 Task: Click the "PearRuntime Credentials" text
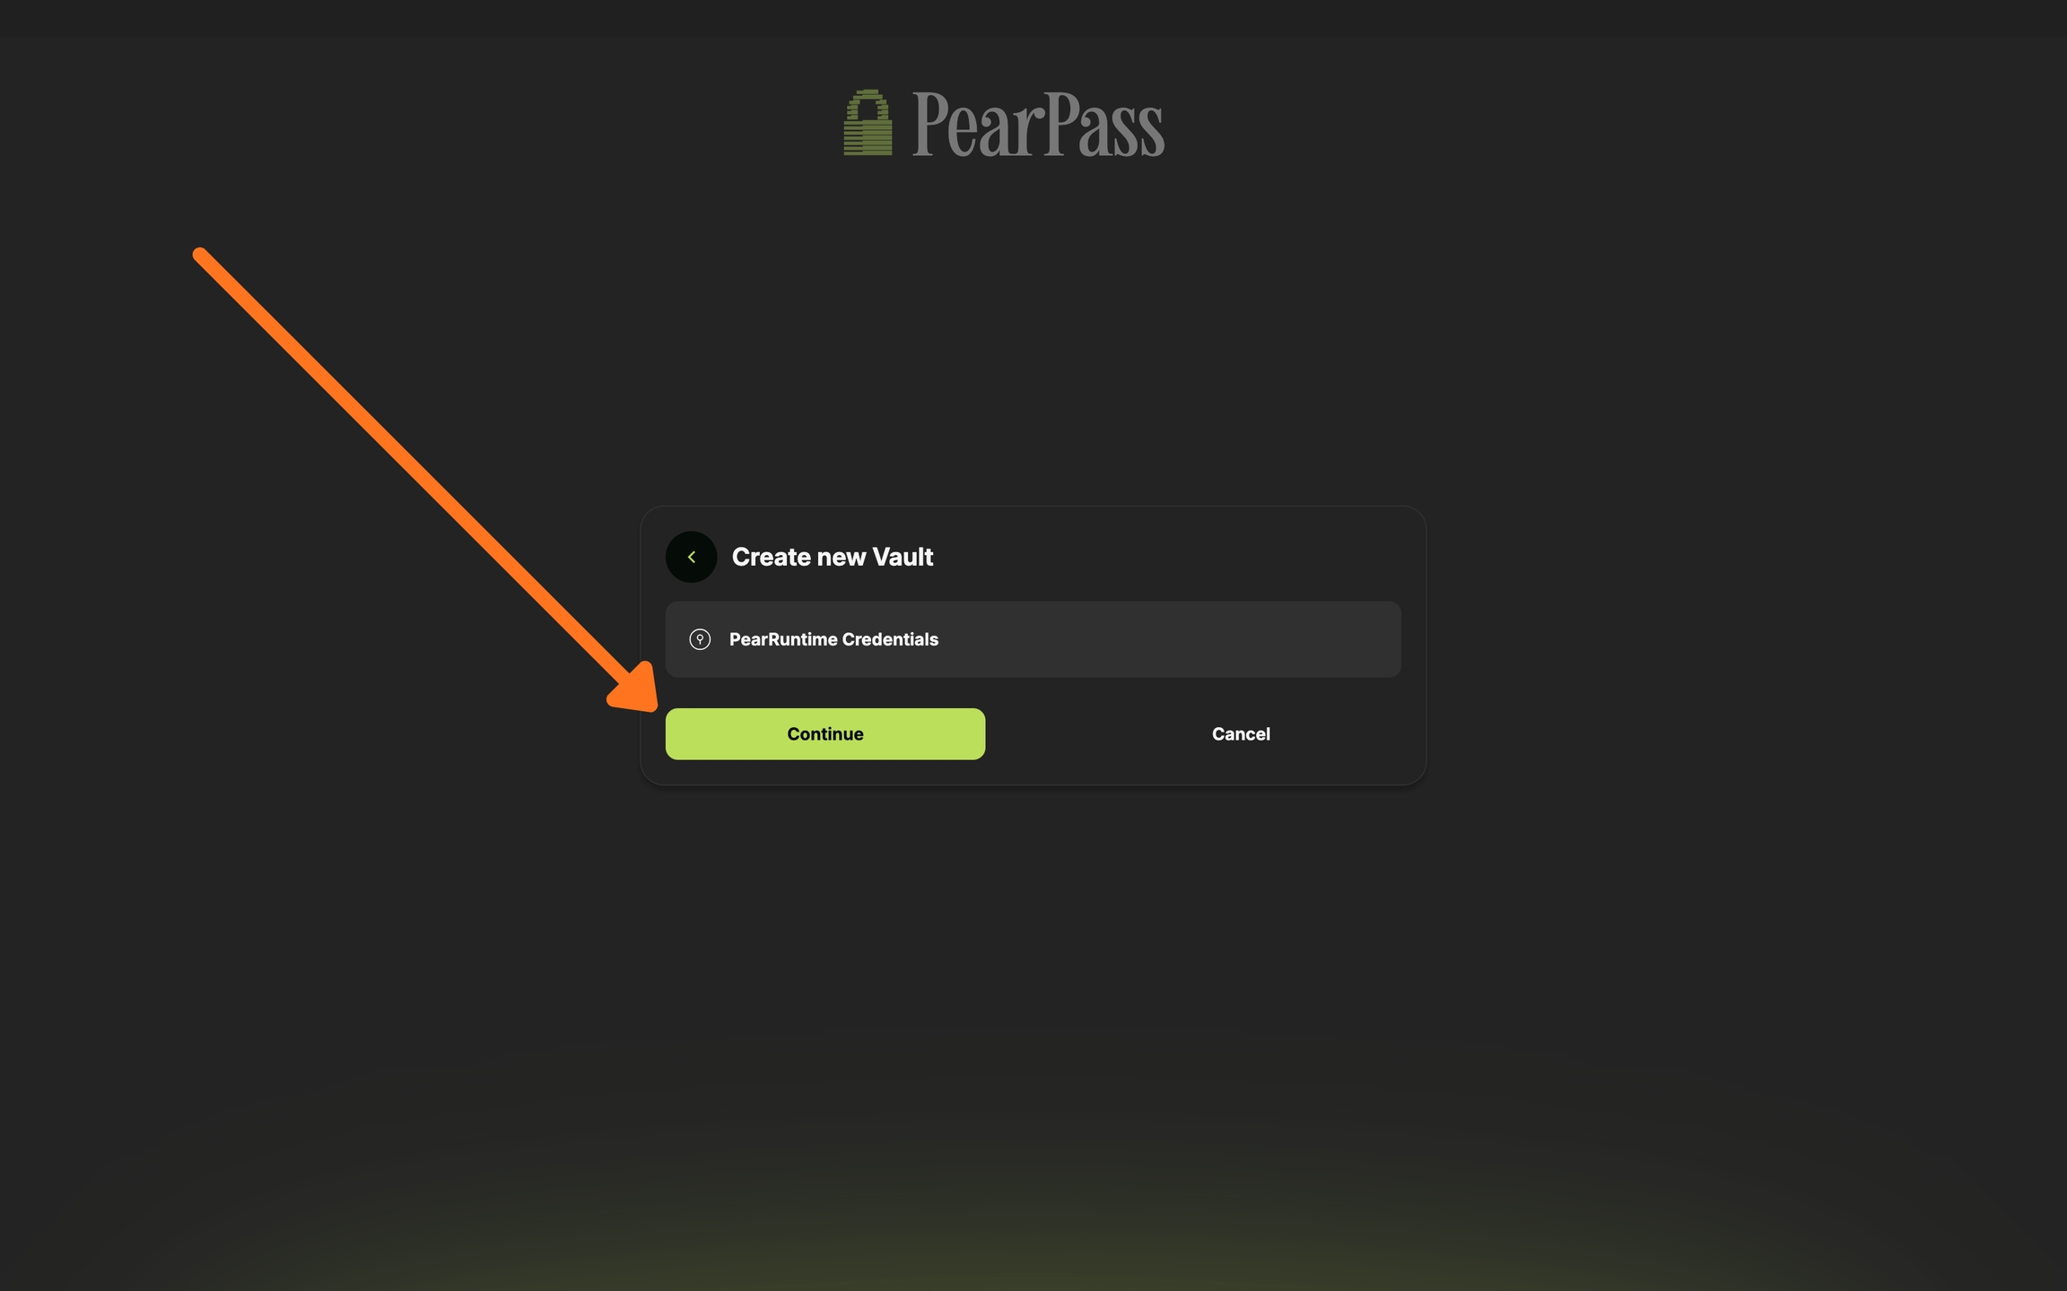pos(833,639)
